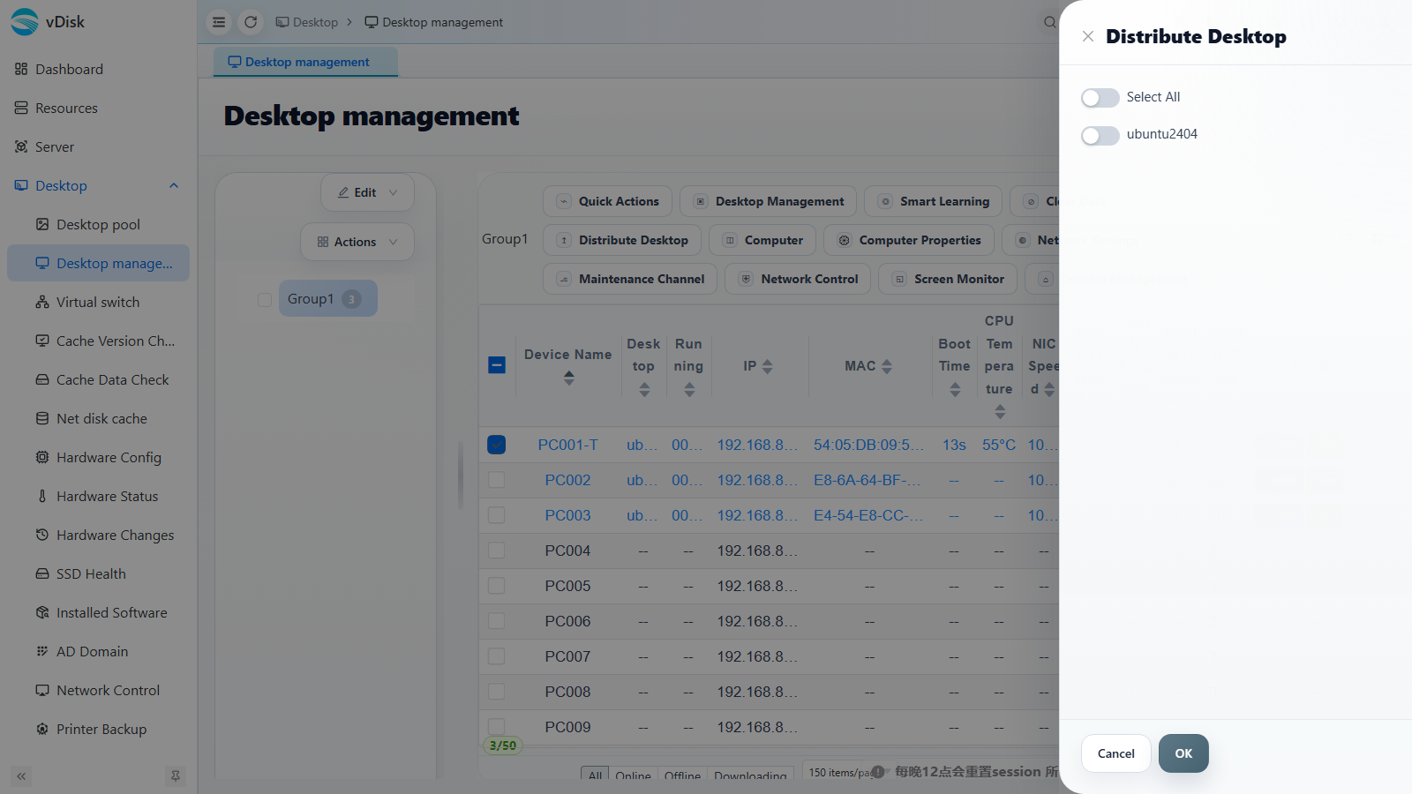Turn on the ubuntu2404 toggle
Screen dimensions: 1412x794
[x=1100, y=135]
